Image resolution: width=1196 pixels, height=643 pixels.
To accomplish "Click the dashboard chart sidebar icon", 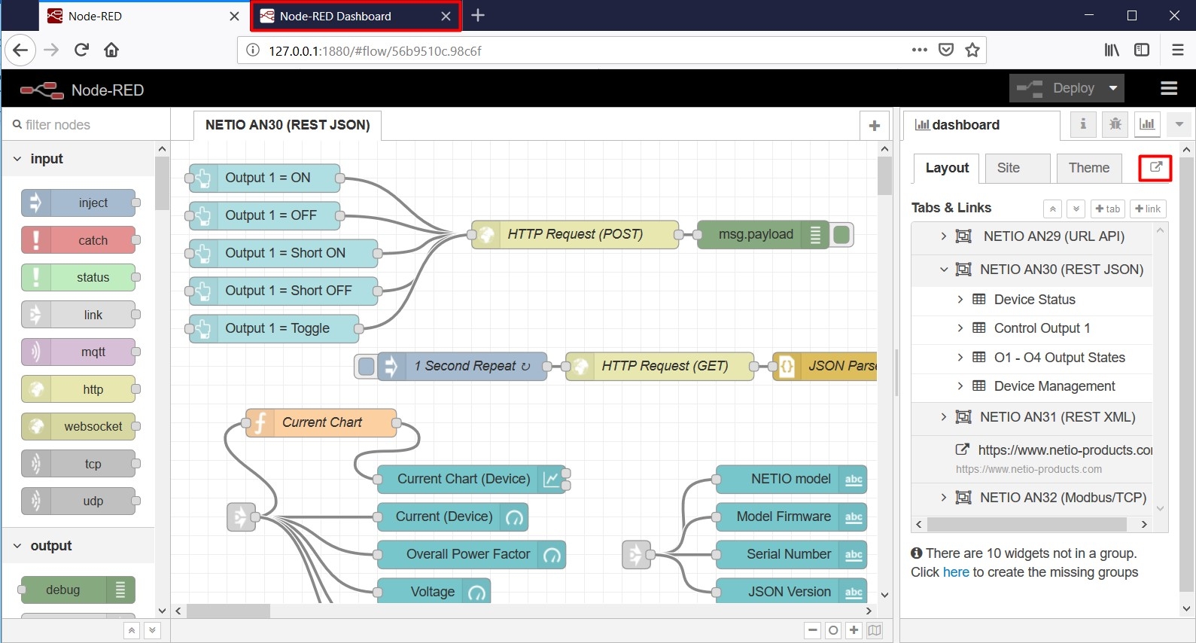I will (x=1147, y=124).
